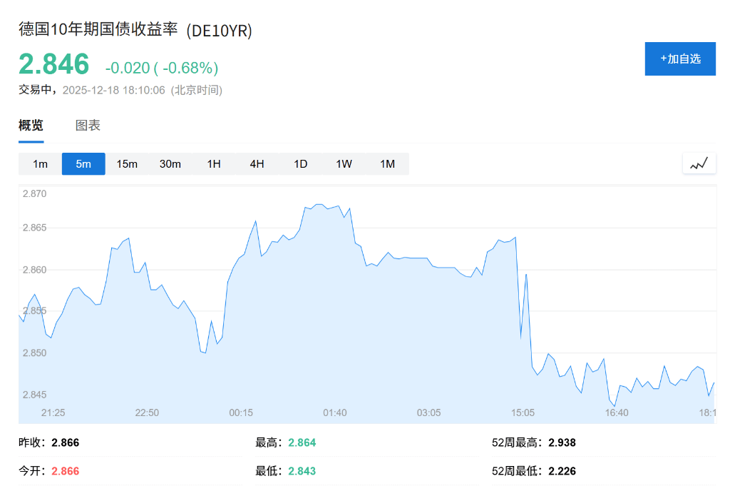Image resolution: width=730 pixels, height=501 pixels.
Task: Select the 概览 tab
Action: (31, 126)
